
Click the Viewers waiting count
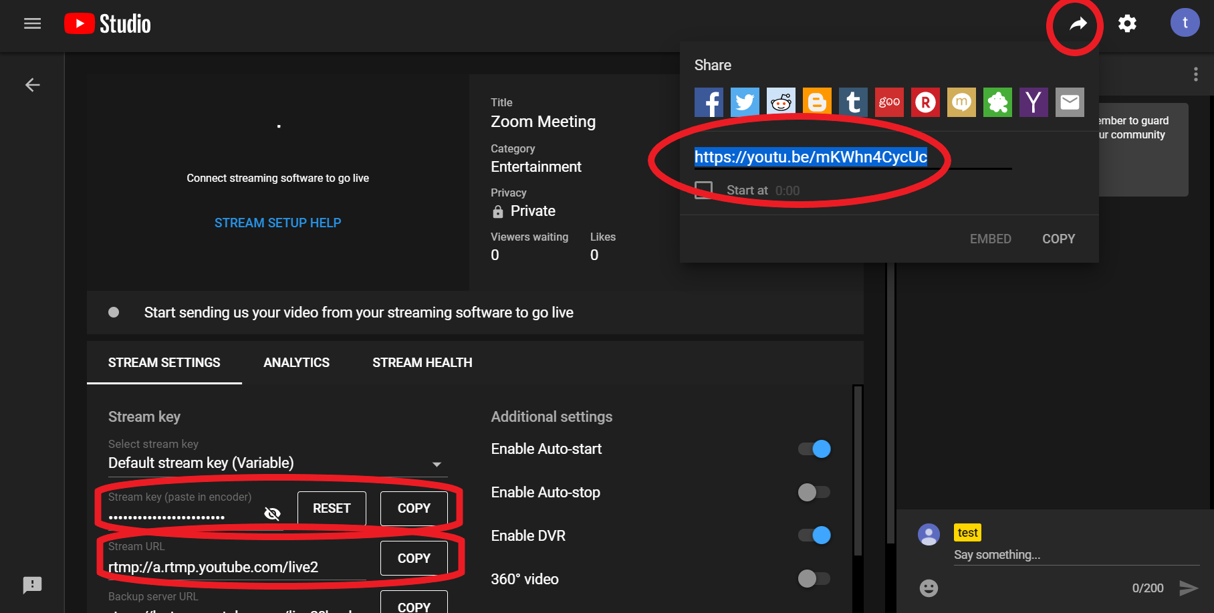(495, 255)
